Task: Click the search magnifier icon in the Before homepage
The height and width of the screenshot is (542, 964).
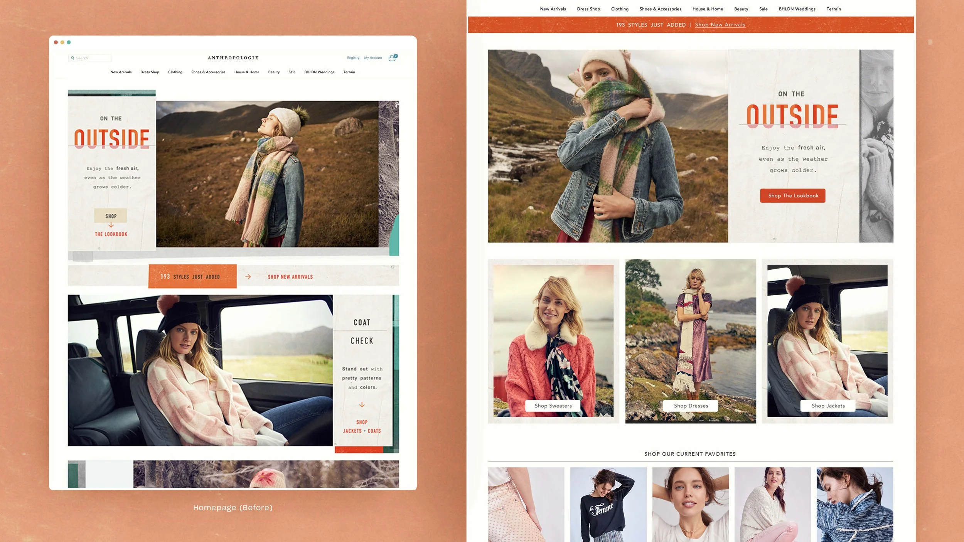Action: (x=72, y=58)
